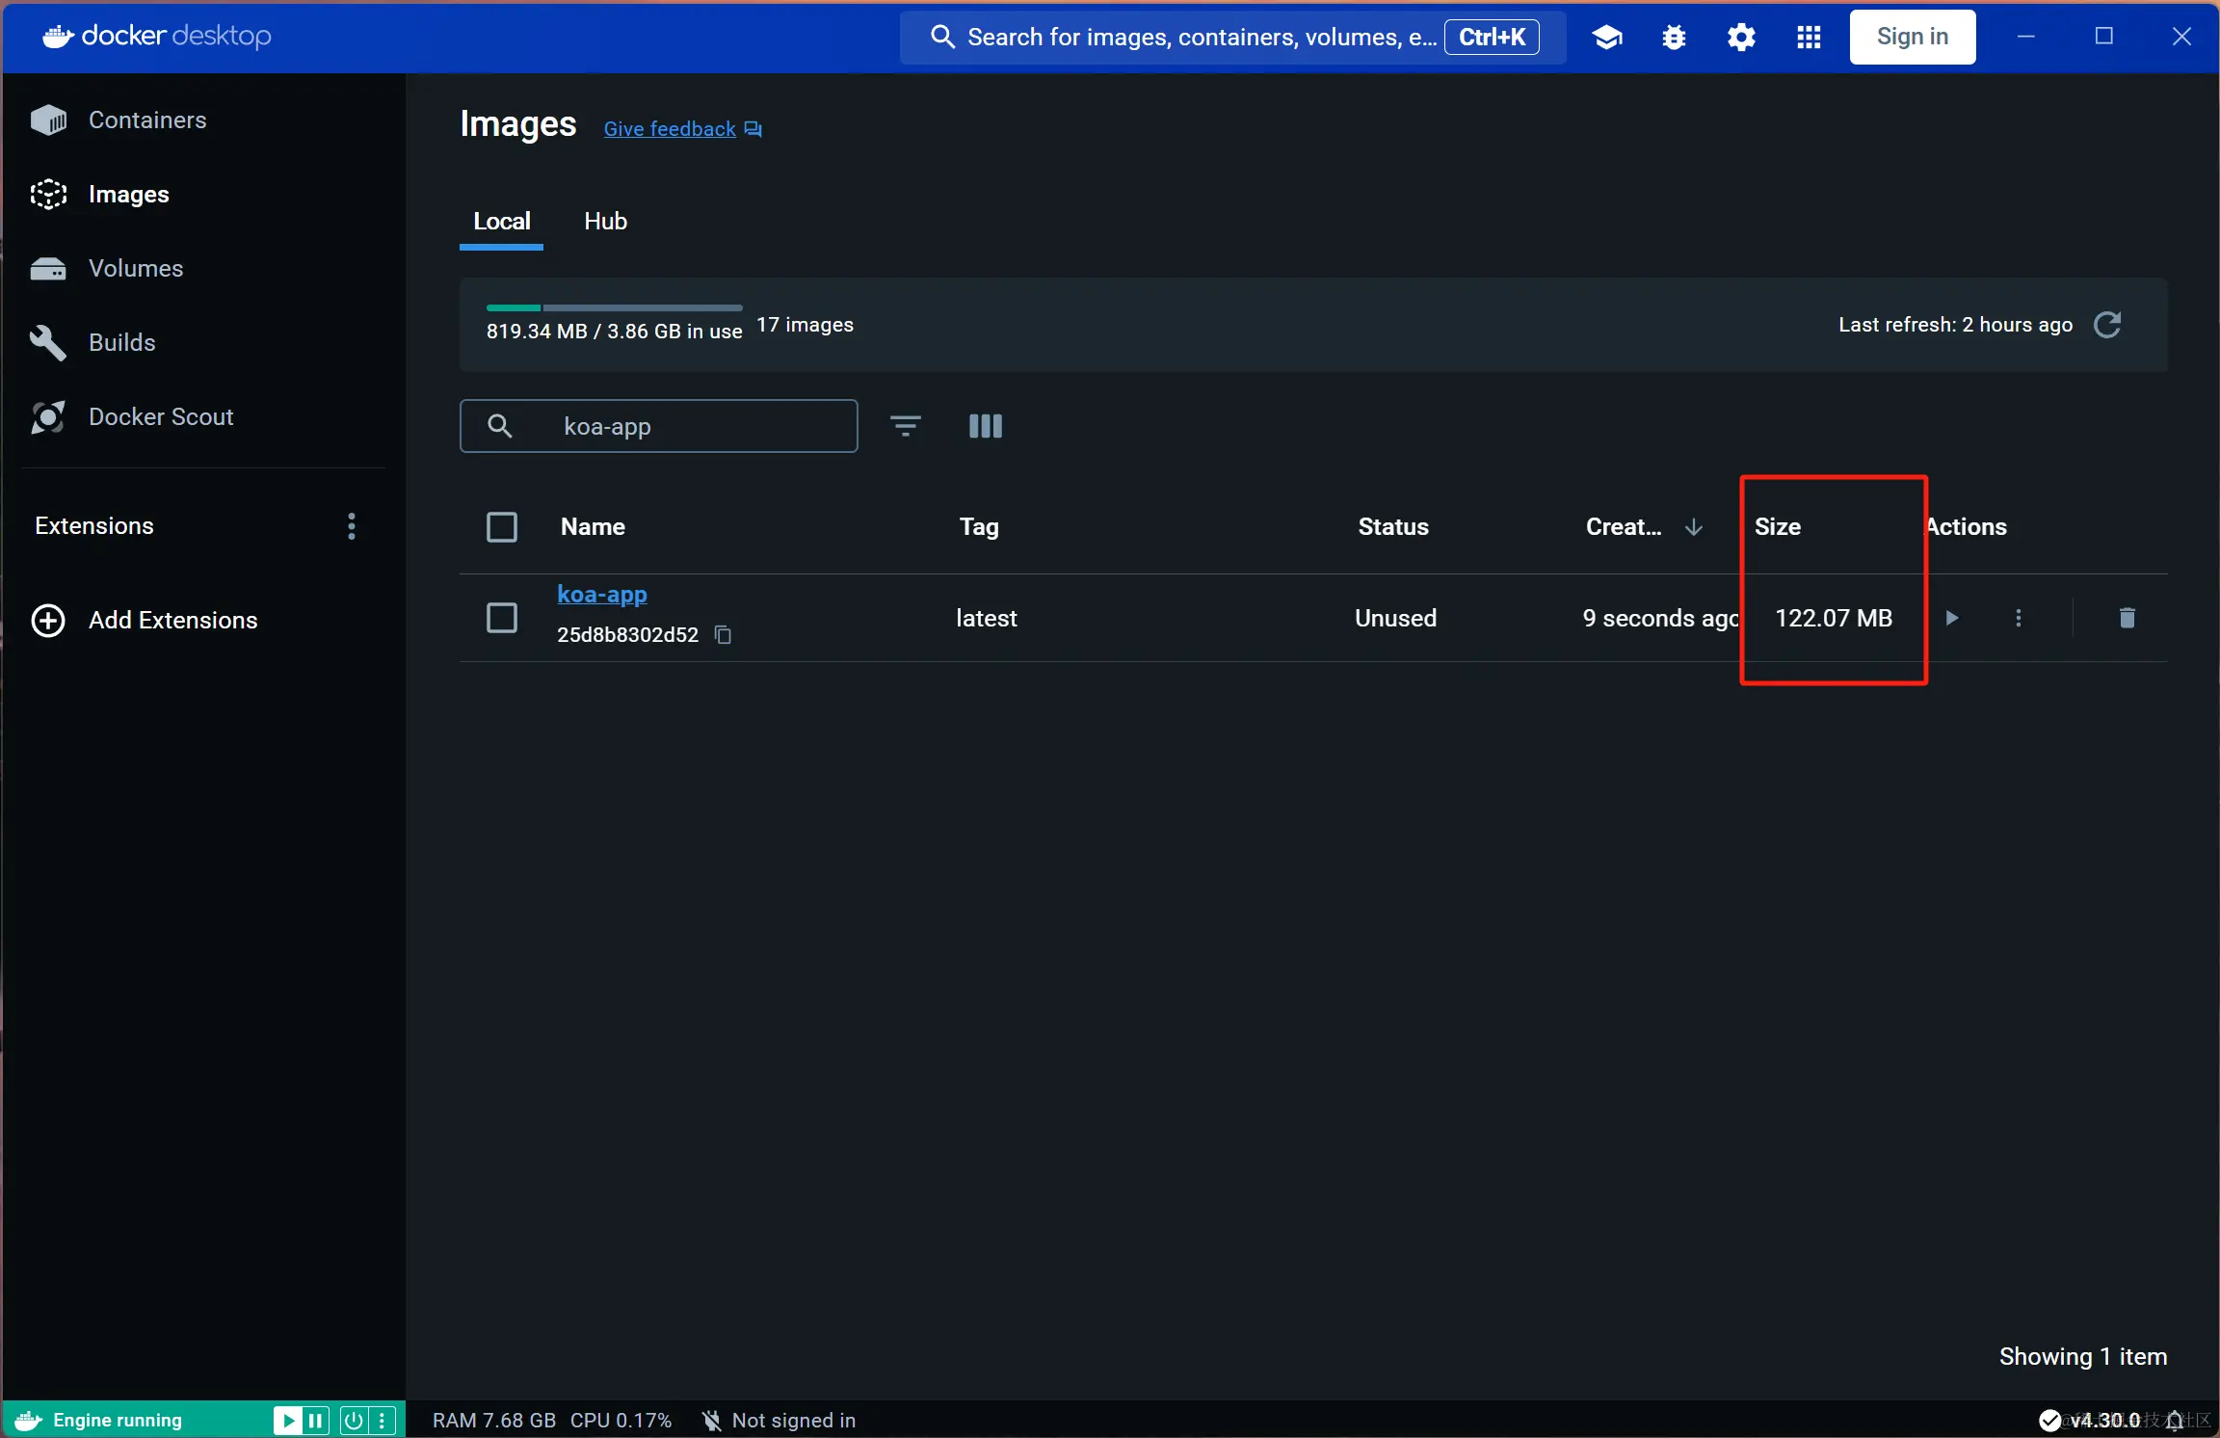Open Settings gear icon
Viewport: 2220px width, 1438px height.
coord(1741,38)
